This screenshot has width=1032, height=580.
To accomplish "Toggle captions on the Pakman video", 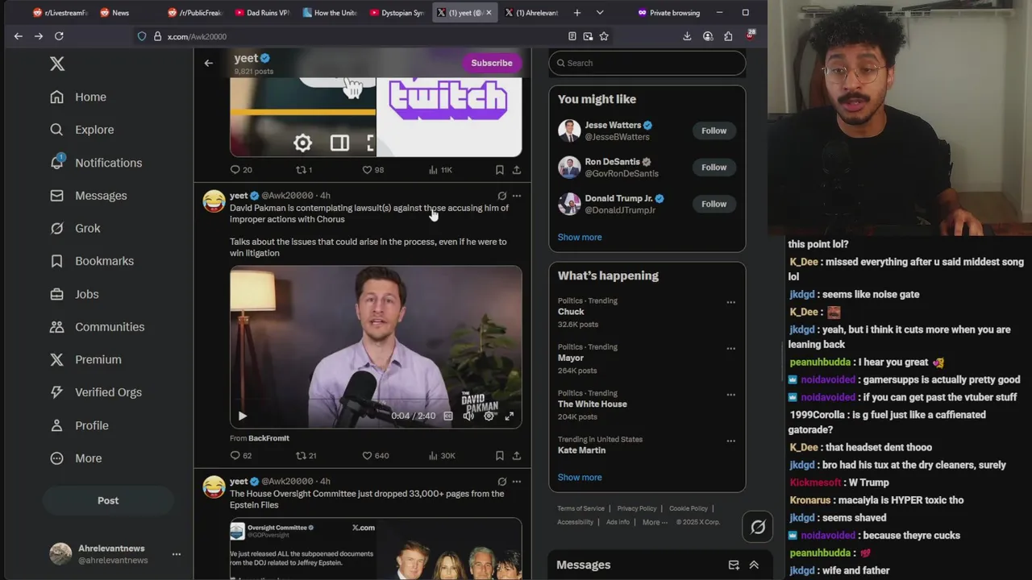I will coord(448,416).
